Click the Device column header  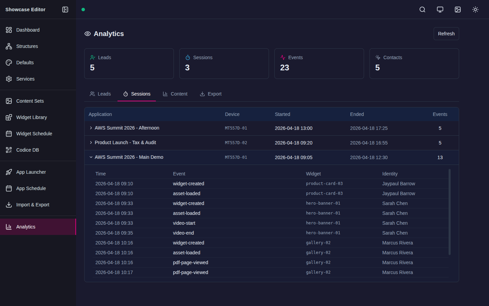point(232,114)
